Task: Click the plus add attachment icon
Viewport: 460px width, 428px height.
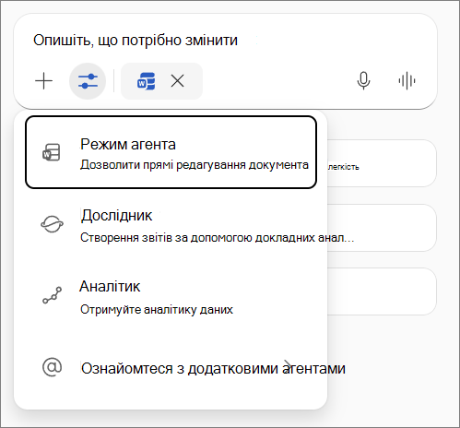Action: click(44, 81)
